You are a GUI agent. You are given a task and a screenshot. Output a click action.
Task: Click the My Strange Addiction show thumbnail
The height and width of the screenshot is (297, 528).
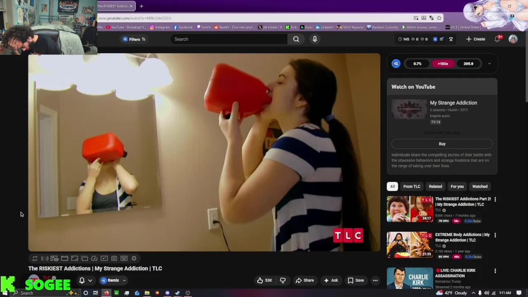(409, 109)
